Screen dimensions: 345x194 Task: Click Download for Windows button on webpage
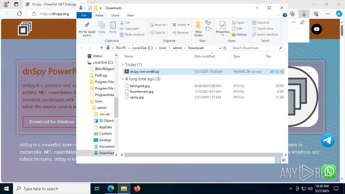point(50,122)
